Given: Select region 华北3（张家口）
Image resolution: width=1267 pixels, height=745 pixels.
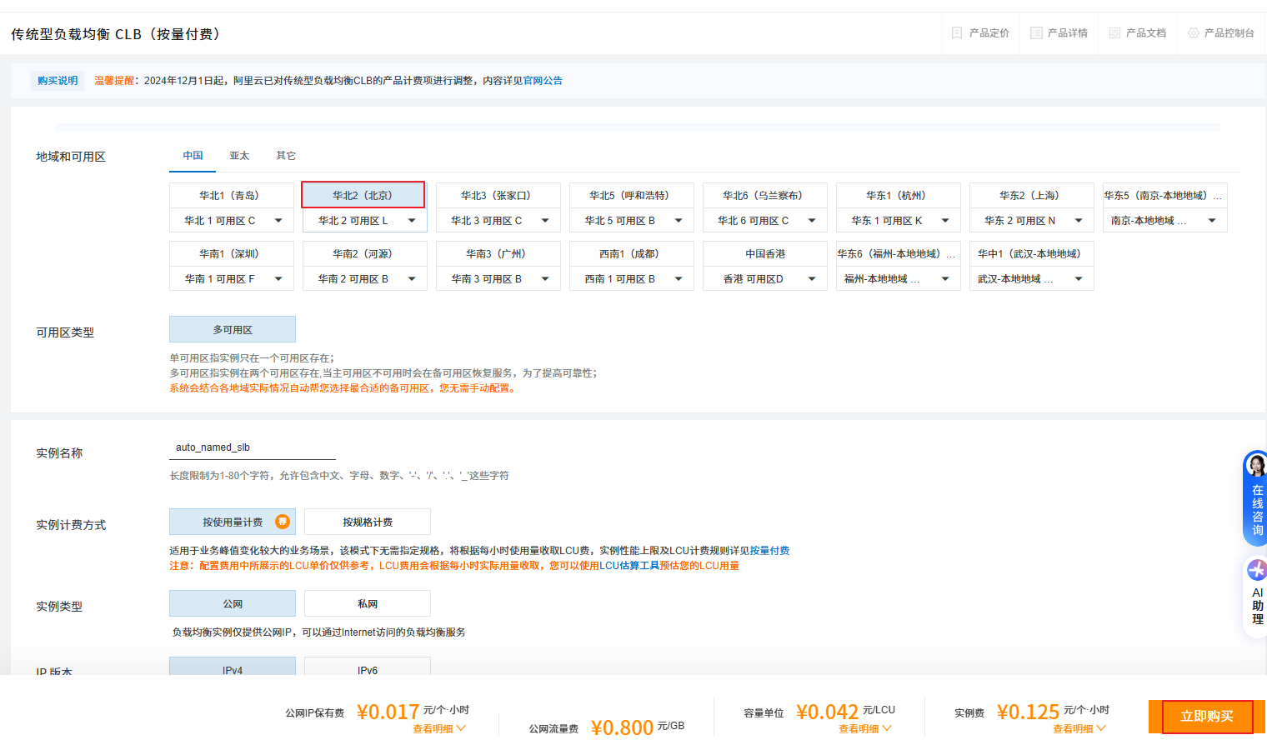Looking at the screenshot, I should tap(498, 195).
